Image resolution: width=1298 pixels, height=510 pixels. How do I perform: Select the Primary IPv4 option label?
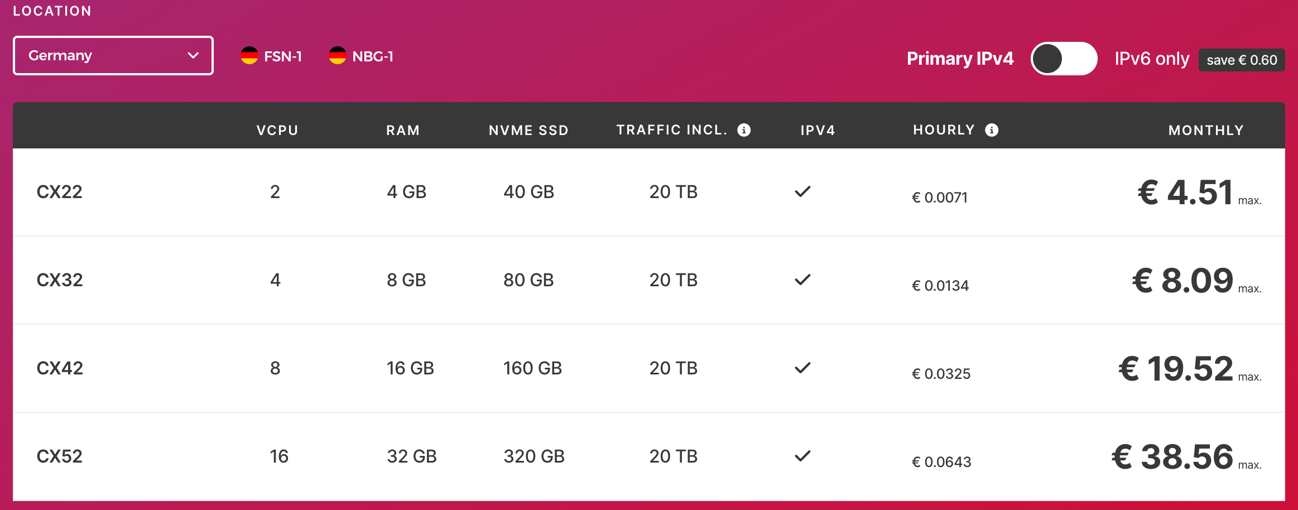(960, 59)
